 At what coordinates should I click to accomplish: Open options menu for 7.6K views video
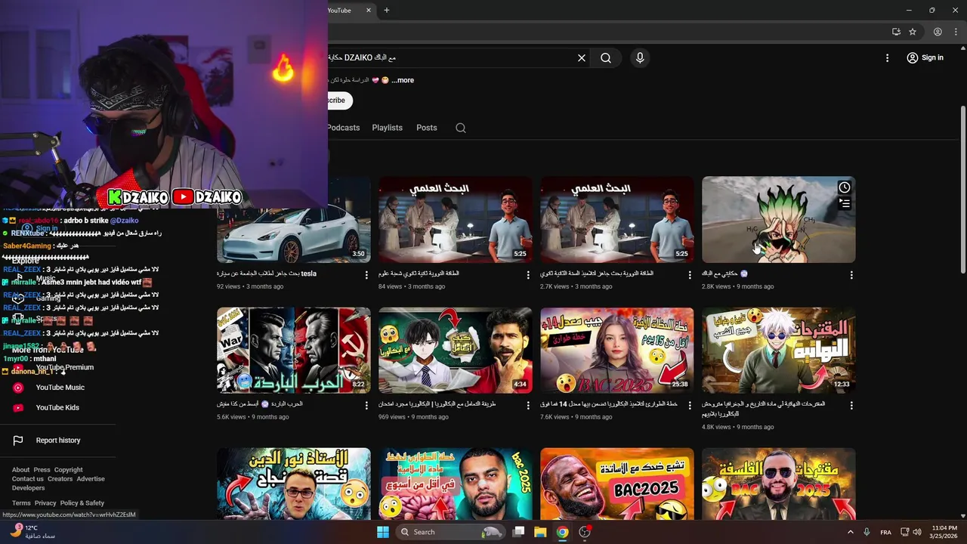pyautogui.click(x=690, y=406)
